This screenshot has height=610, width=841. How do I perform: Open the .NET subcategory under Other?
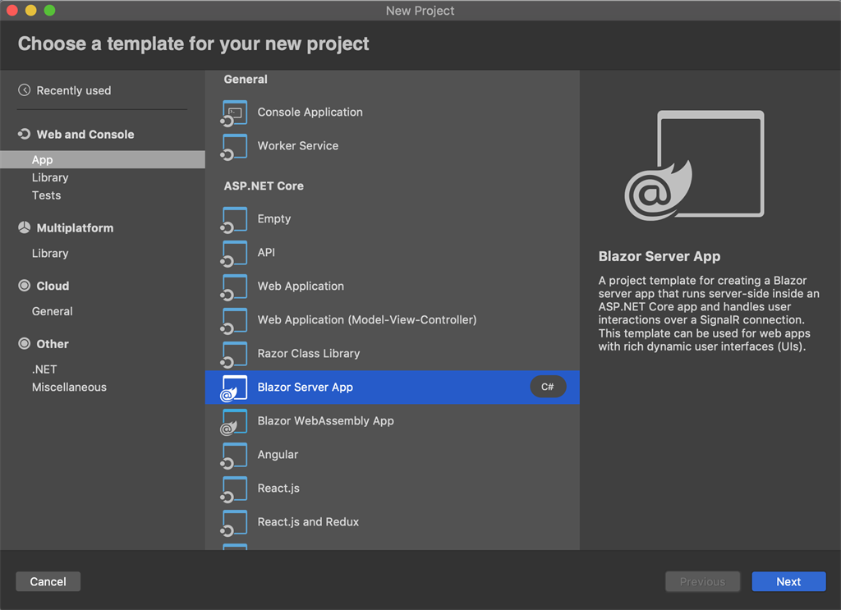(x=44, y=369)
